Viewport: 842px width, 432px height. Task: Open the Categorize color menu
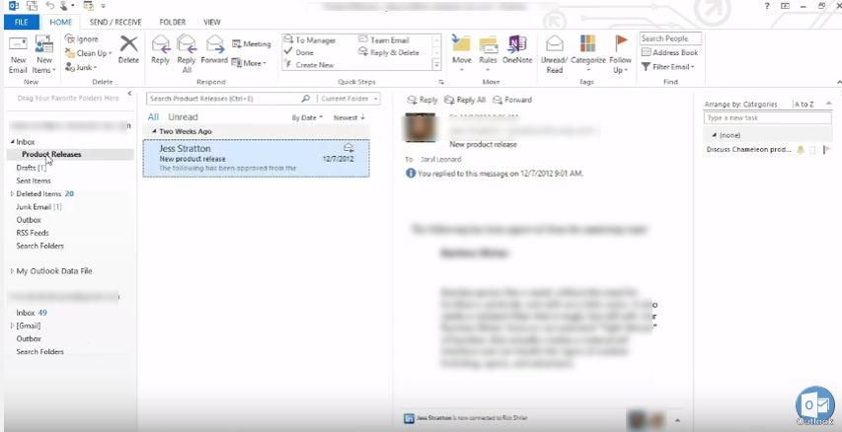pyautogui.click(x=588, y=54)
